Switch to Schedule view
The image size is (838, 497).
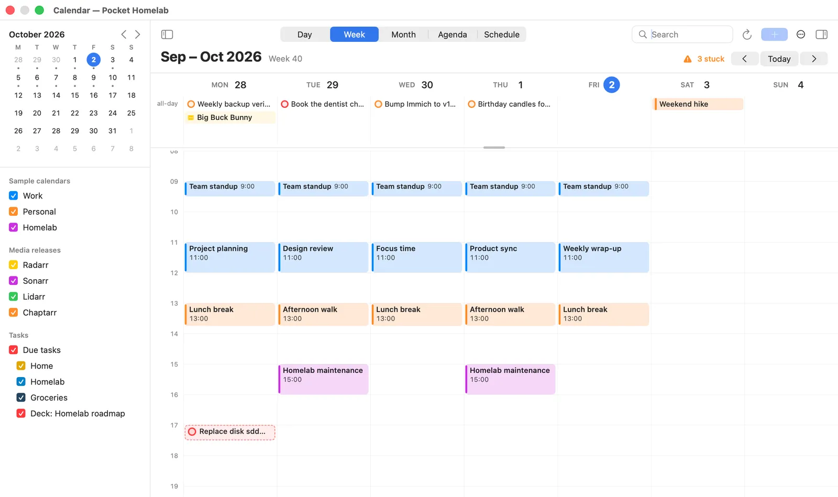502,35
